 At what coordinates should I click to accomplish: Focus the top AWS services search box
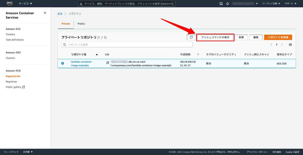pyautogui.click(x=126, y=4)
